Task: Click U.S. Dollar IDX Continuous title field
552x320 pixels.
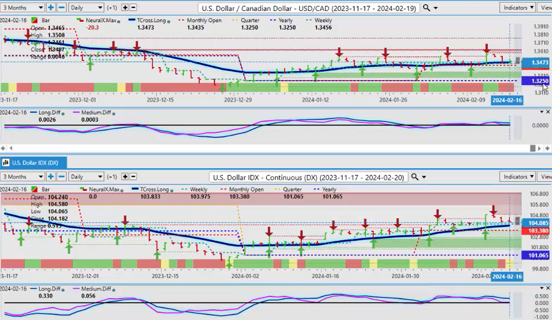Action: (309, 177)
